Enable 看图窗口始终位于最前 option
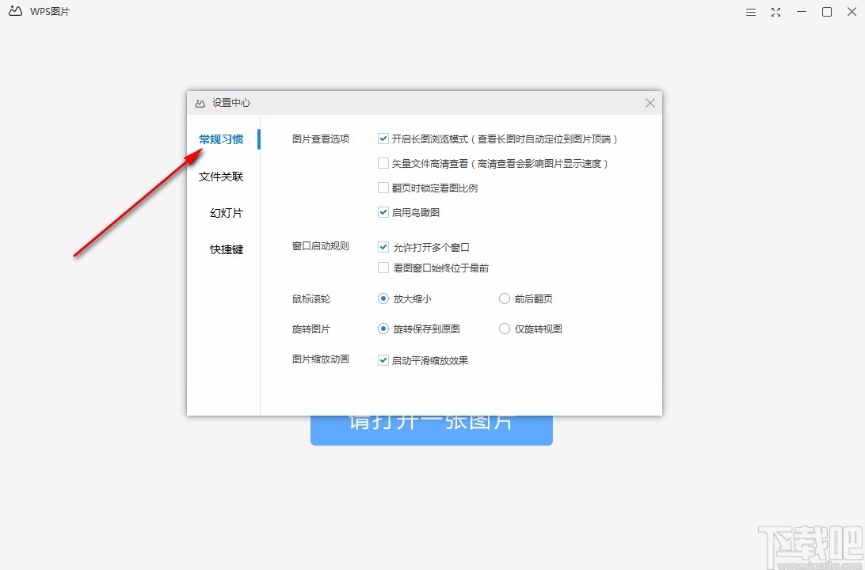865x570 pixels. click(383, 268)
